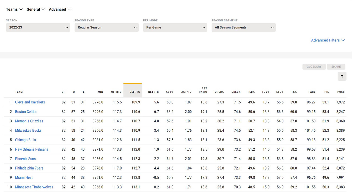Select Suns AST% value 64.7

point(170,159)
